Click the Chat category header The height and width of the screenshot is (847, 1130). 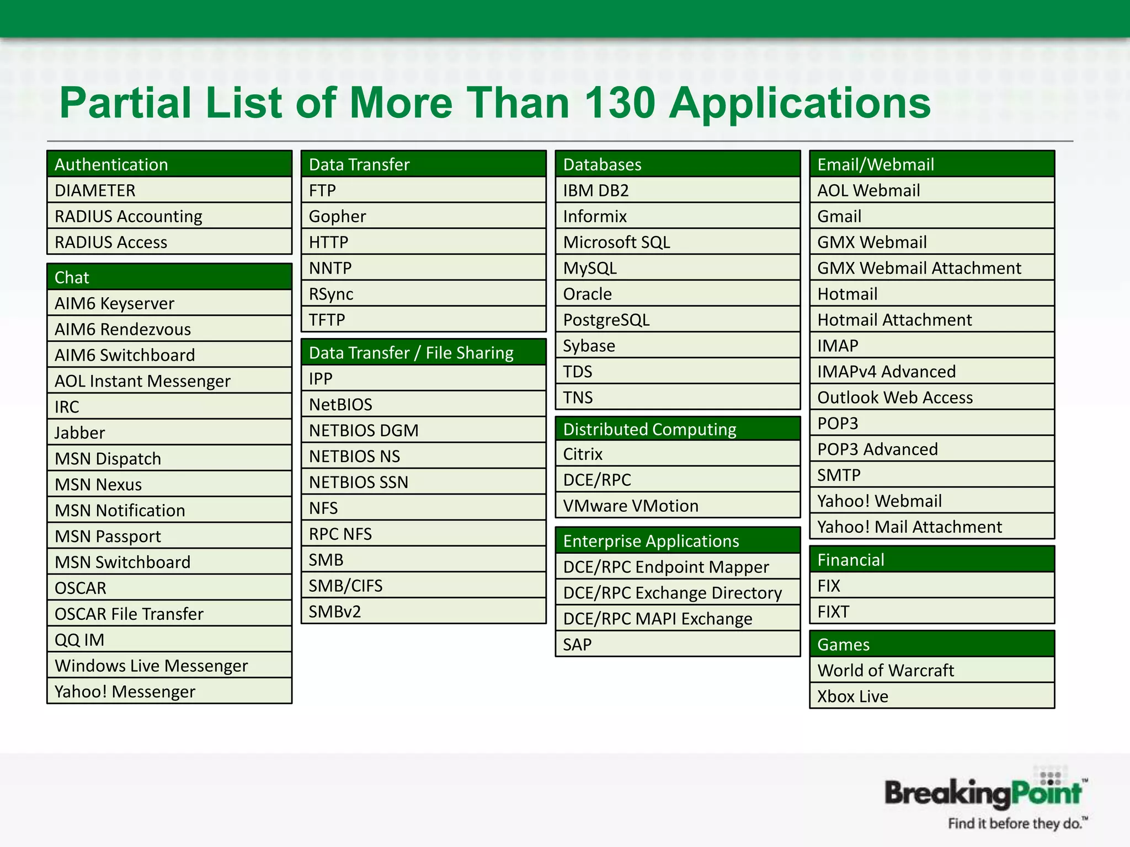[x=169, y=277]
